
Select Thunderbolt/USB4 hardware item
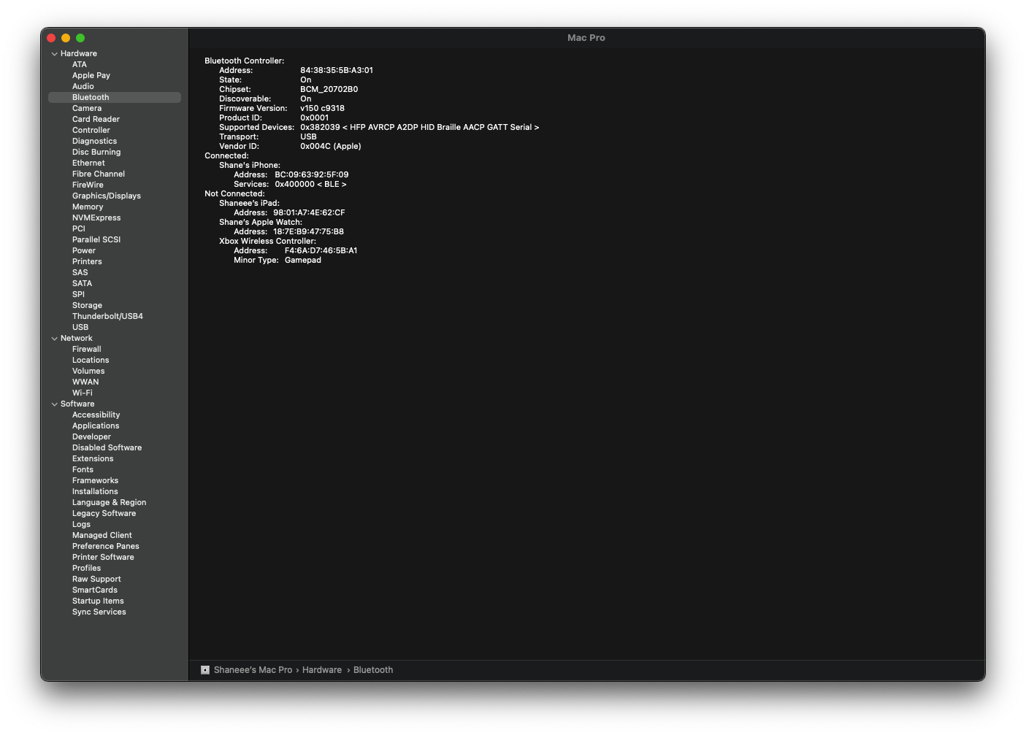(107, 316)
